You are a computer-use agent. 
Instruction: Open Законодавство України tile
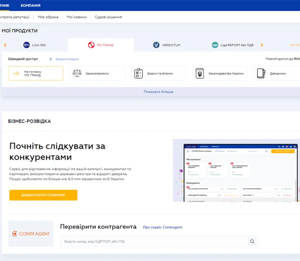click(x=220, y=73)
